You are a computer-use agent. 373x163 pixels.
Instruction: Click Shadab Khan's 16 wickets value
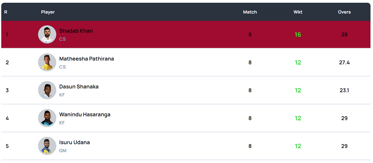pyautogui.click(x=298, y=35)
